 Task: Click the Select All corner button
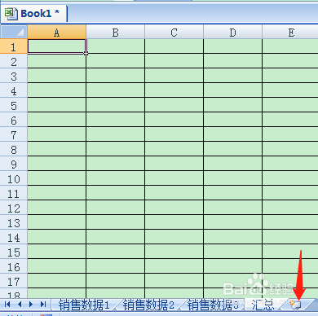(x=14, y=32)
